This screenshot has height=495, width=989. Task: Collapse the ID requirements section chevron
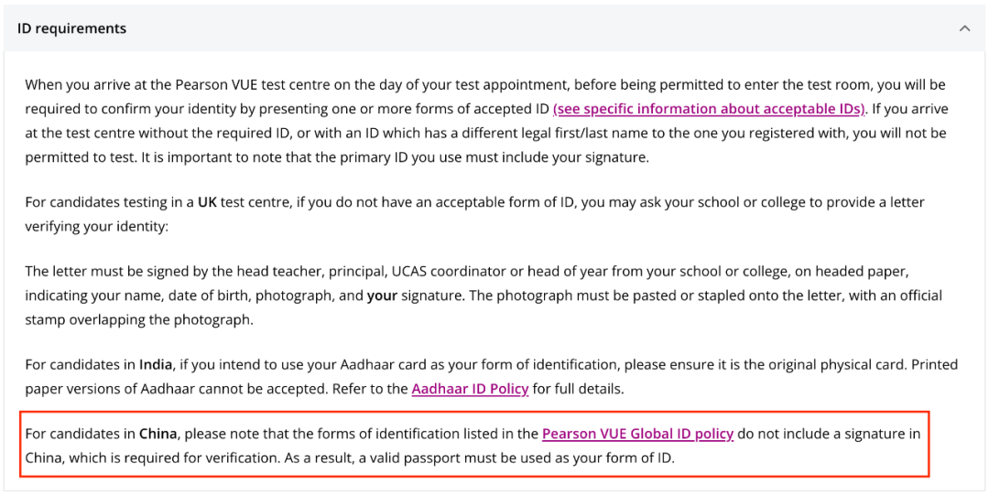[x=964, y=28]
